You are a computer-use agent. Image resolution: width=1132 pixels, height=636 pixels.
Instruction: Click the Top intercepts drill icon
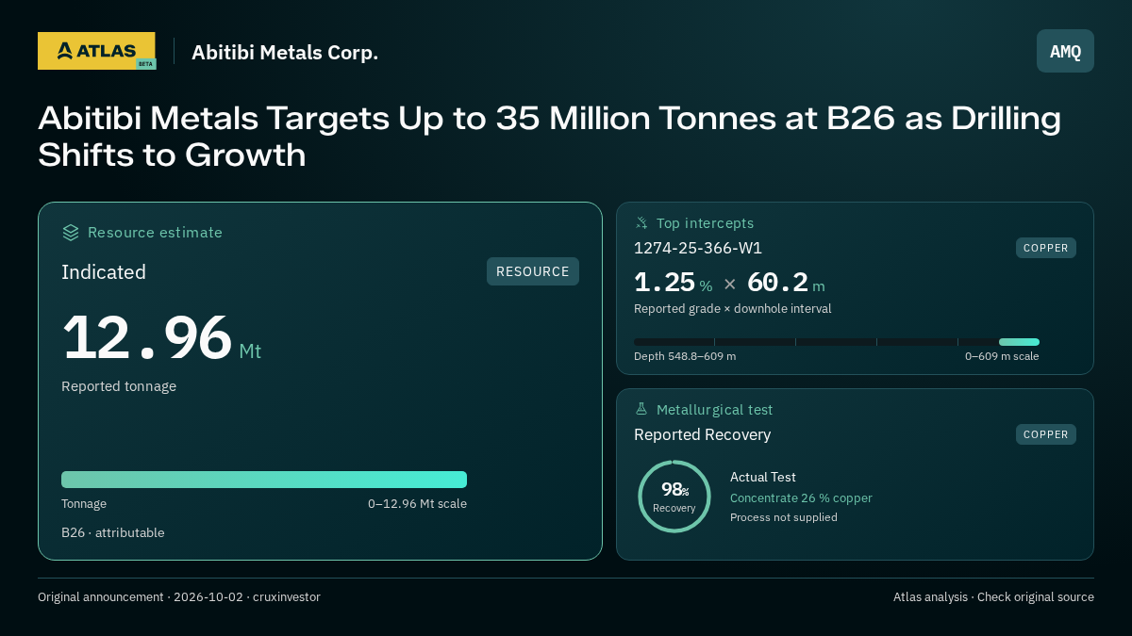click(641, 223)
